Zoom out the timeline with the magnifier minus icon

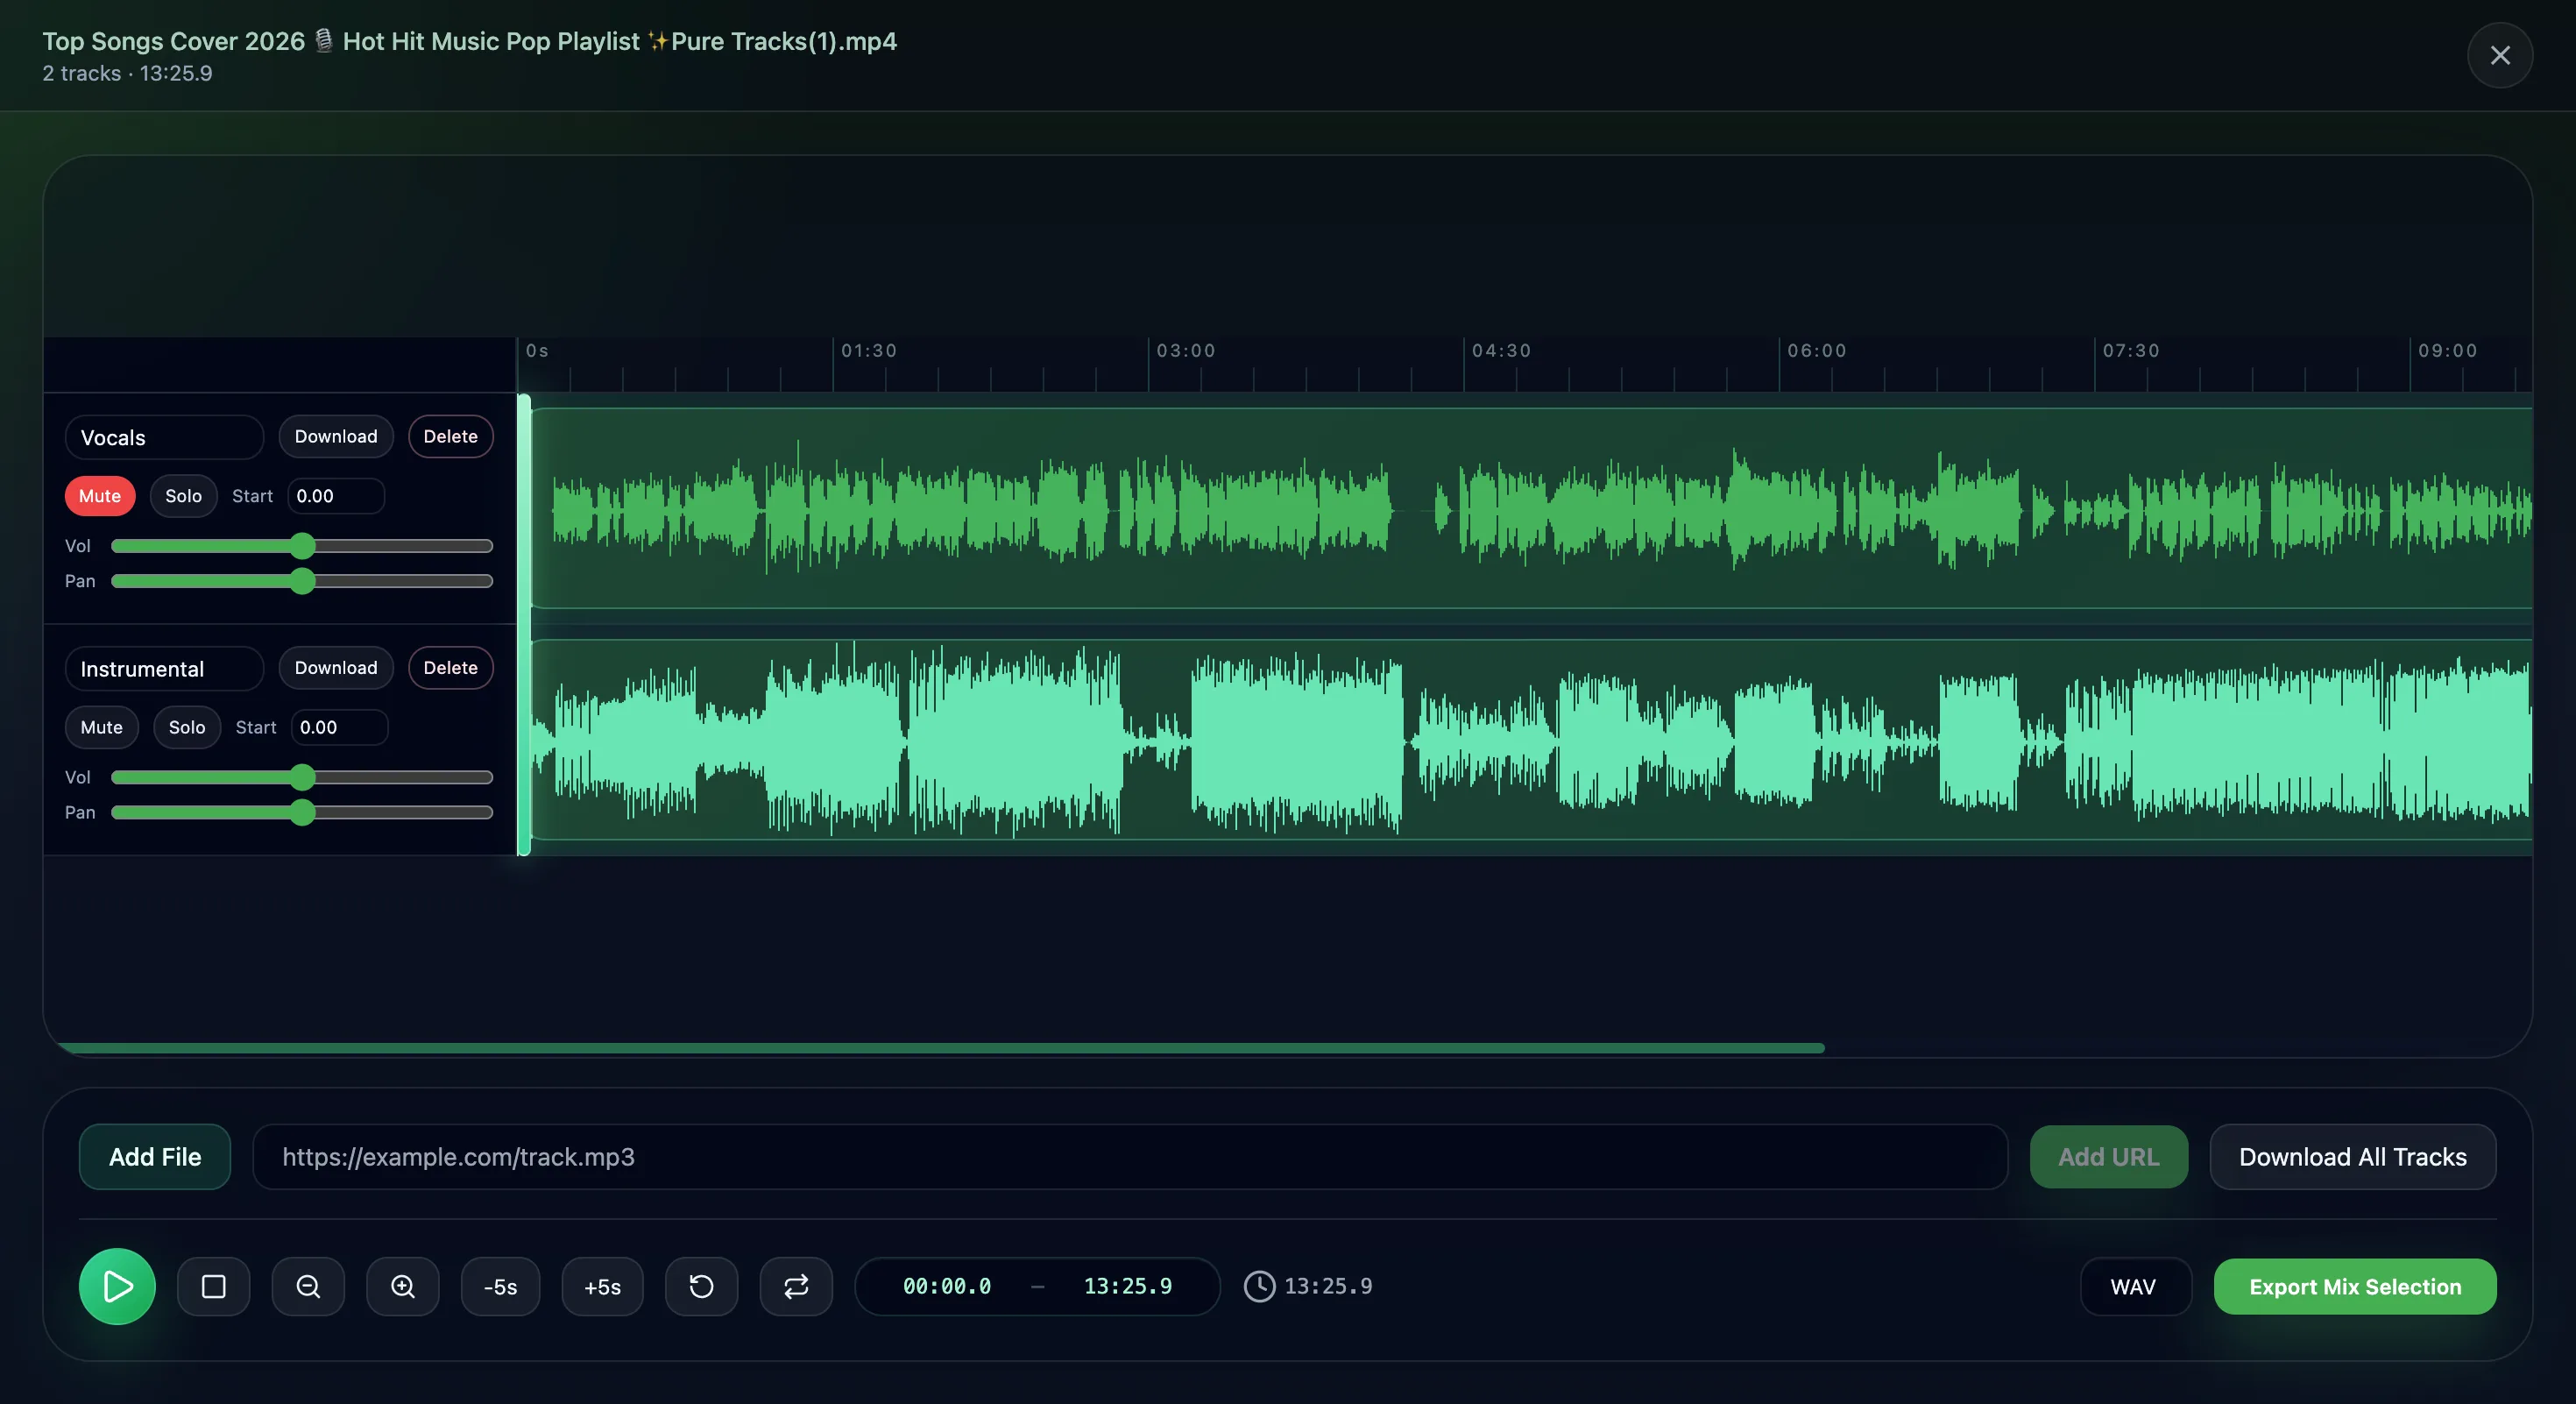pyautogui.click(x=308, y=1286)
